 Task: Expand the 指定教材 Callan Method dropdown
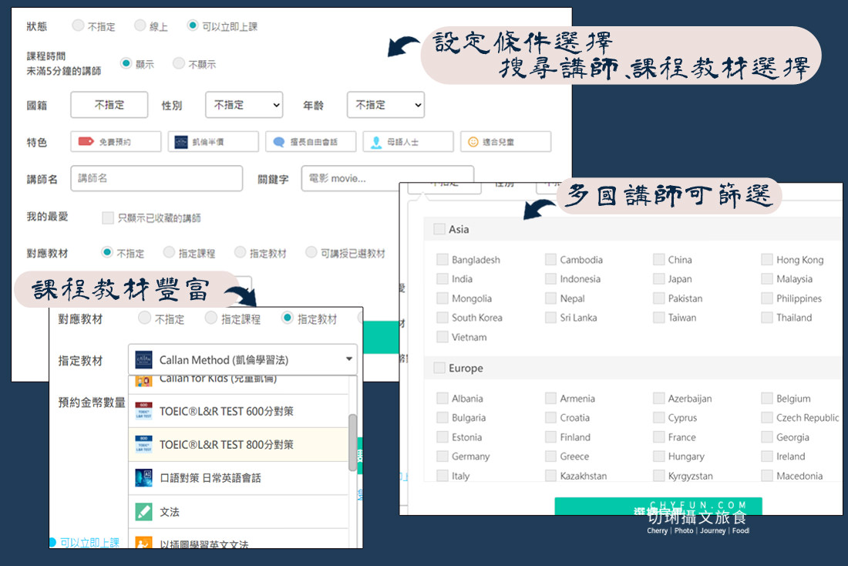click(x=348, y=359)
